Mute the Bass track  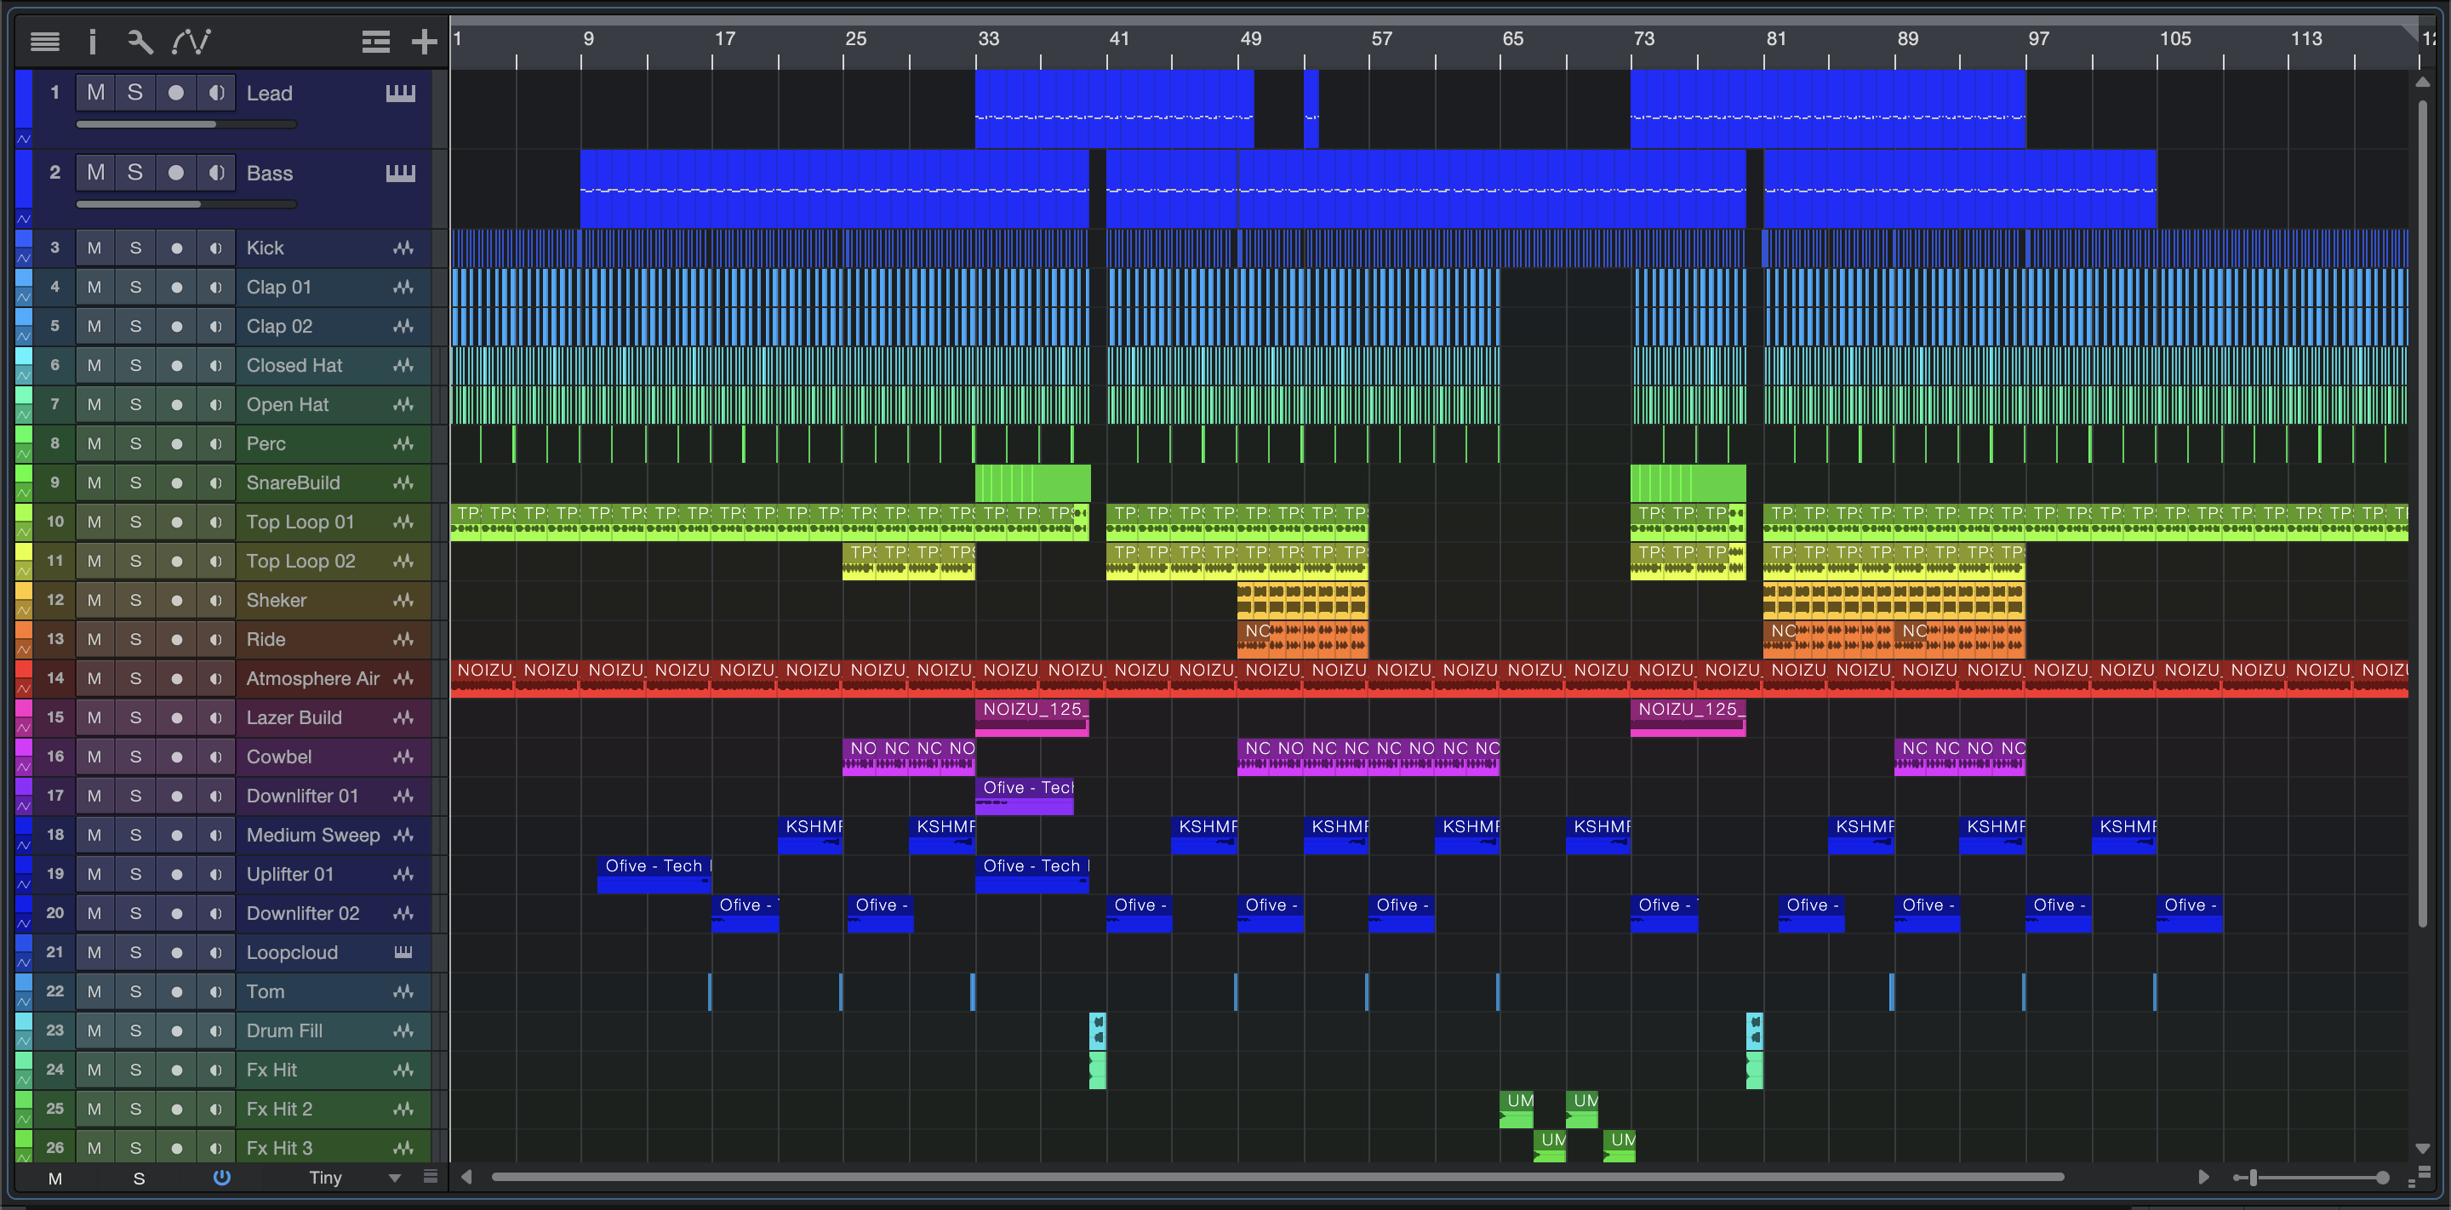tap(96, 172)
